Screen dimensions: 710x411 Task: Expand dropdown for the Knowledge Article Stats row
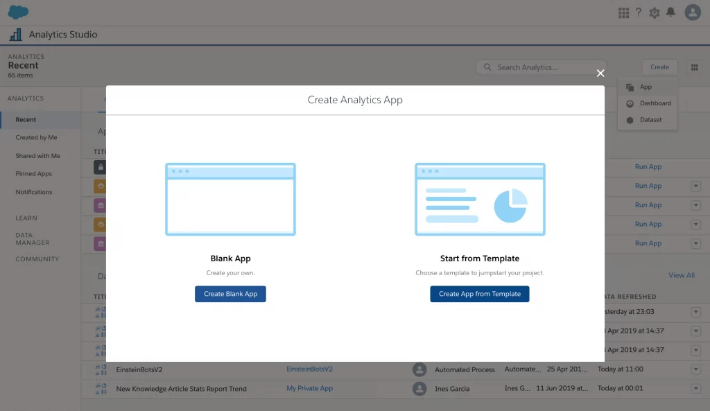point(695,388)
